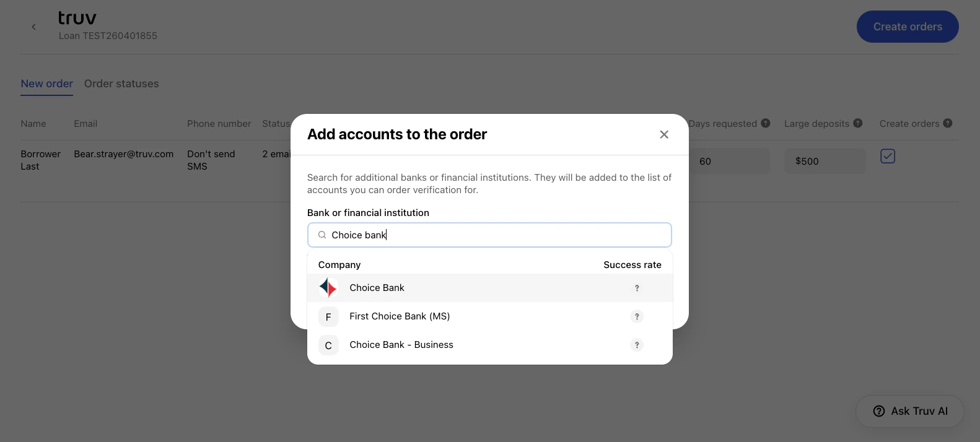Click the C avatar for Choice Bank - Business
This screenshot has height=442, width=980.
point(328,345)
